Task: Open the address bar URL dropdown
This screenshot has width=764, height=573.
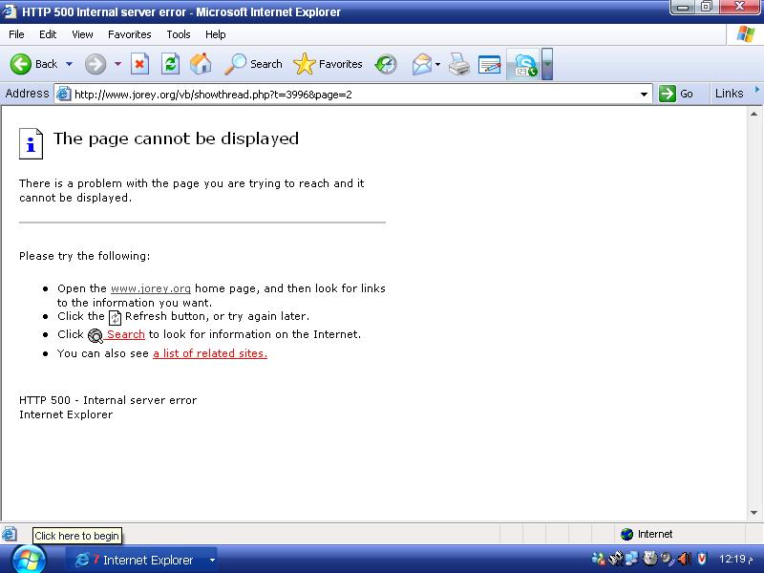Action: 645,94
